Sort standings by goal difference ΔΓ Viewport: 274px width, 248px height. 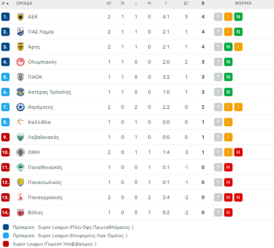pyautogui.click(x=186, y=3)
